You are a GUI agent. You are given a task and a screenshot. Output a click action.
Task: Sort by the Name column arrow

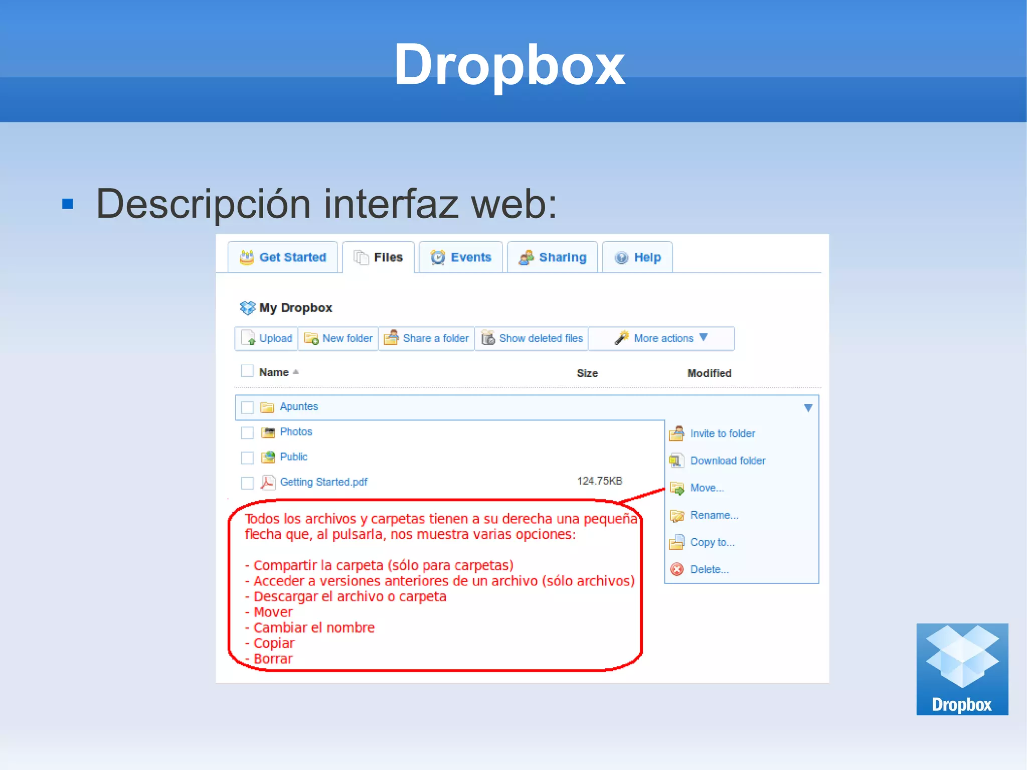pyautogui.click(x=296, y=372)
